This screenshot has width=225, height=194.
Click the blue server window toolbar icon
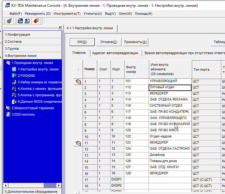(x=20, y=21)
